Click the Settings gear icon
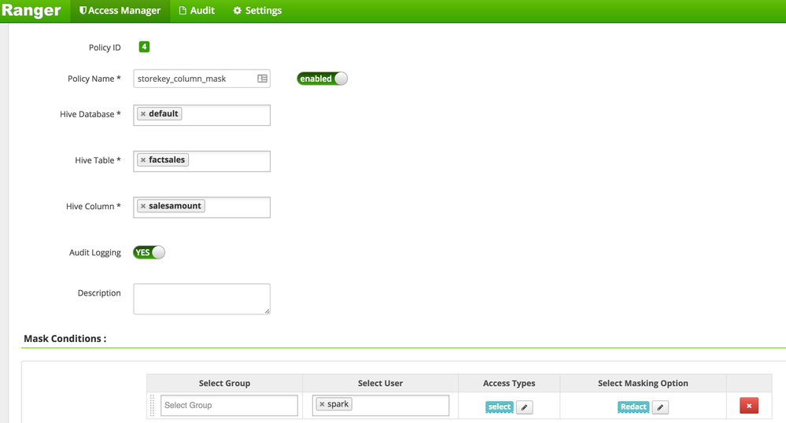 click(237, 10)
